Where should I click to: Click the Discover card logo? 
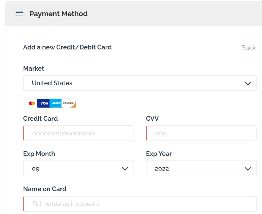pos(69,103)
